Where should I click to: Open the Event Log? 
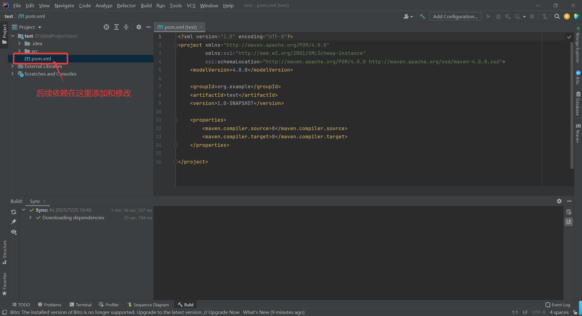coord(558,305)
